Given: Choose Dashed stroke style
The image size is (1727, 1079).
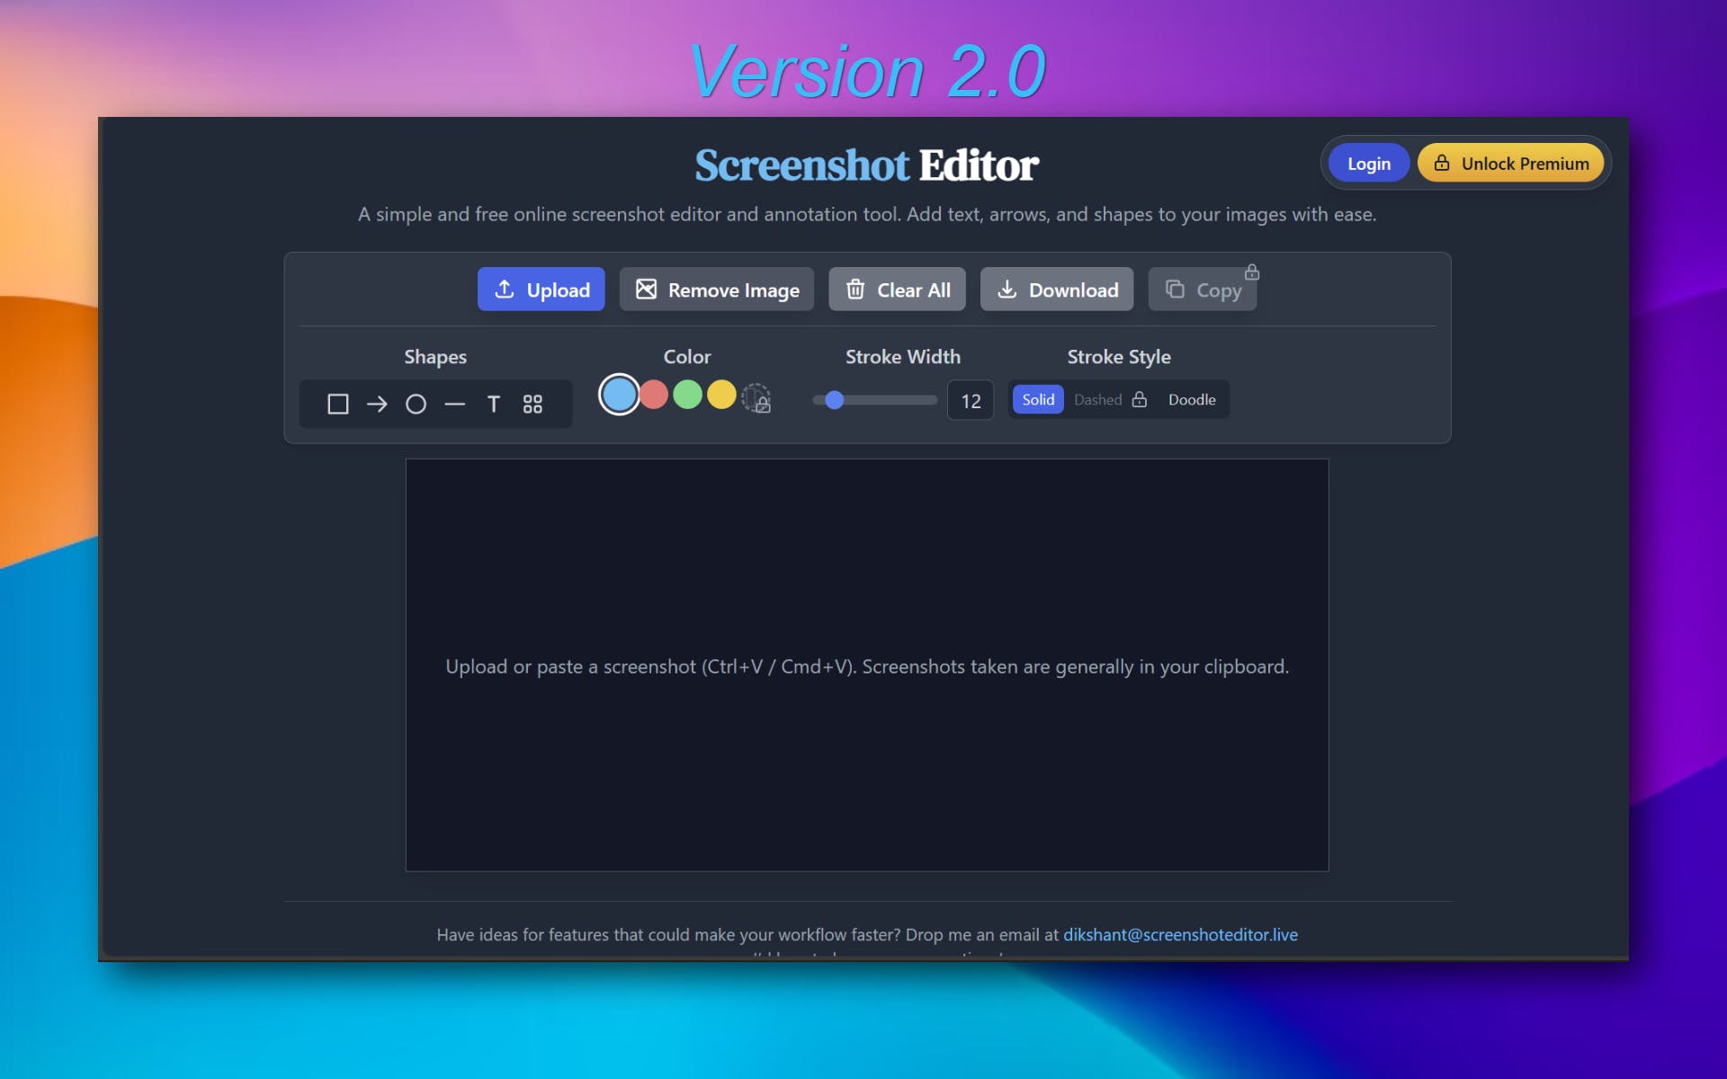Looking at the screenshot, I should (x=1097, y=399).
